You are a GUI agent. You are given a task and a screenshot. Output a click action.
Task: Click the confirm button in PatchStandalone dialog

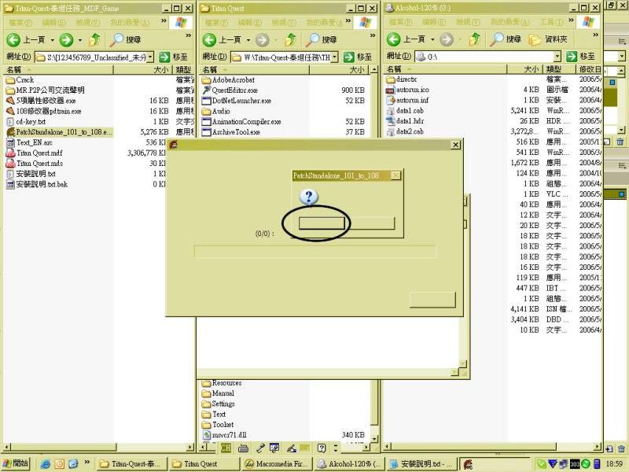click(x=322, y=223)
